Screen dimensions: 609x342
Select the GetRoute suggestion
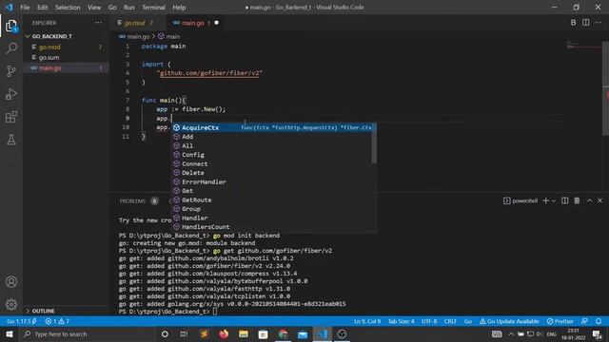[x=272, y=199]
